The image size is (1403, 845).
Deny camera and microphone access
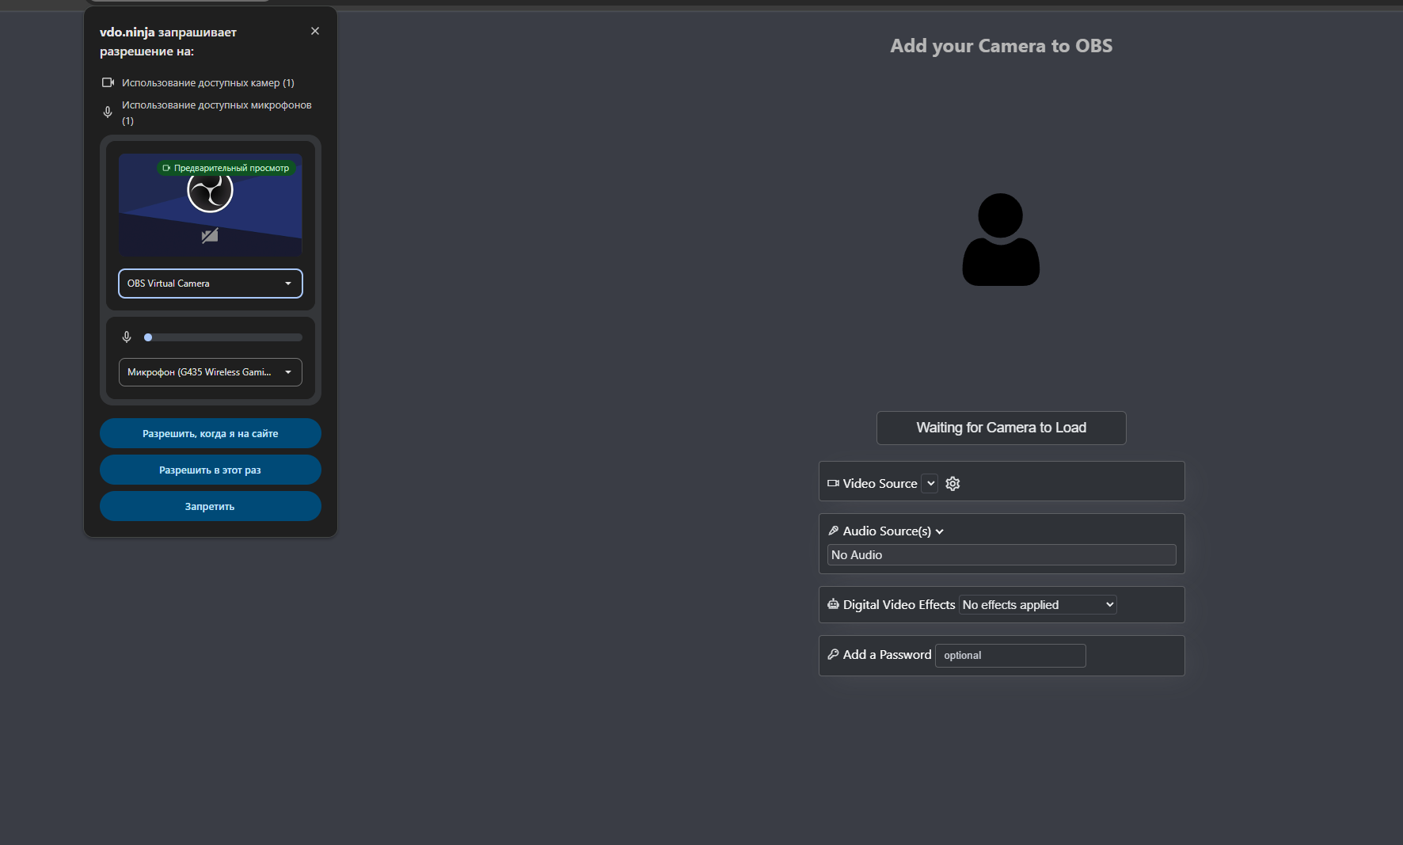point(211,506)
